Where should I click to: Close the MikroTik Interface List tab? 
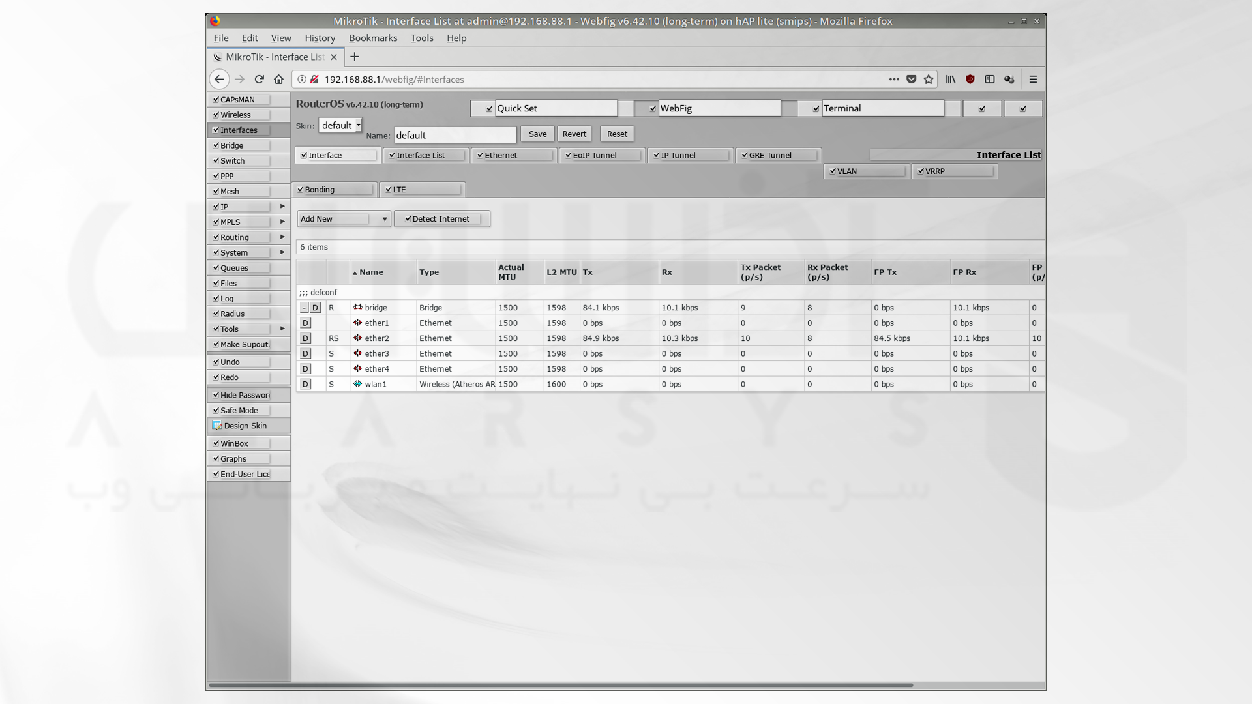tap(334, 57)
